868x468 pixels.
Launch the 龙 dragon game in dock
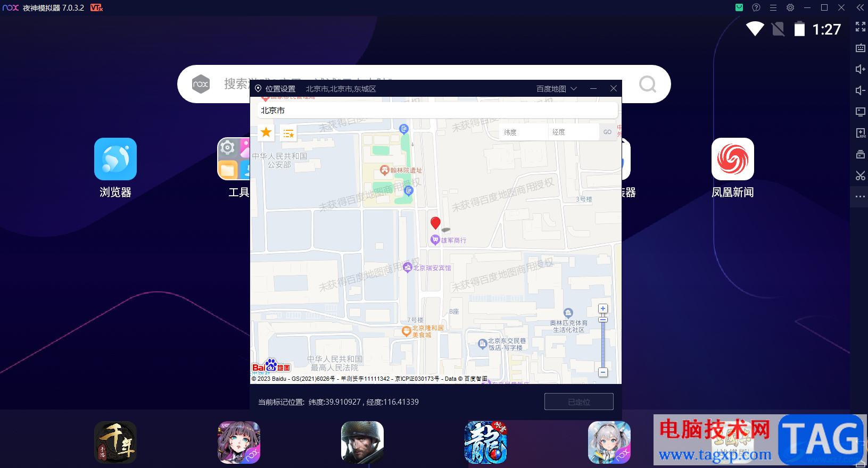pos(486,442)
